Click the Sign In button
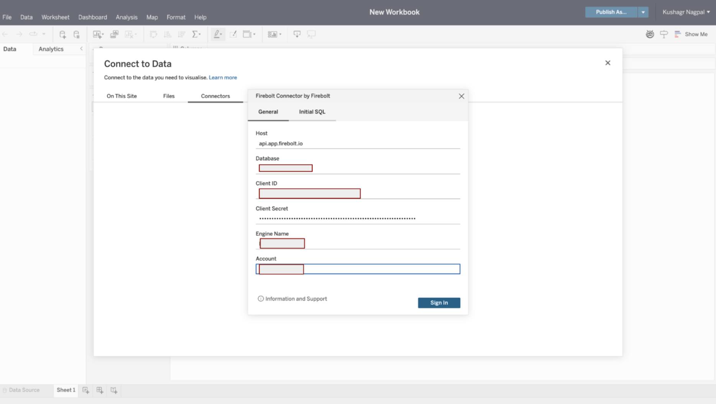This screenshot has width=716, height=404. pos(439,303)
